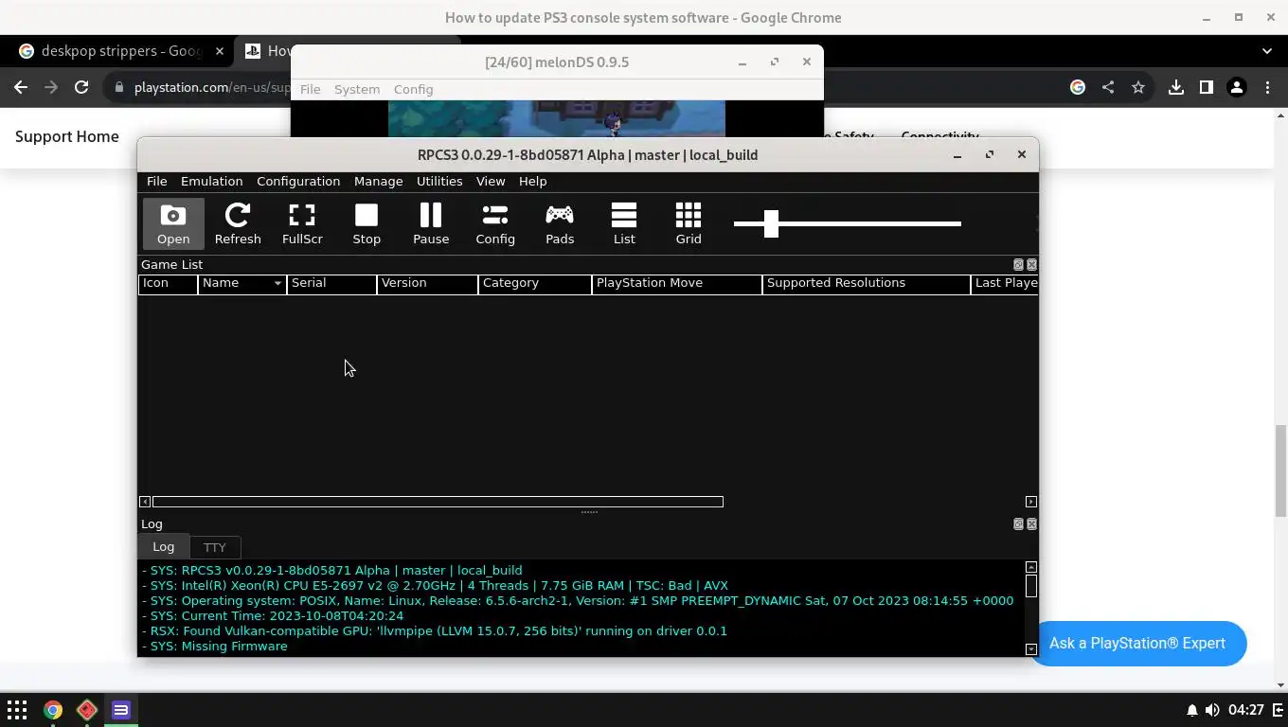Switch to the TTY tab

point(215,547)
